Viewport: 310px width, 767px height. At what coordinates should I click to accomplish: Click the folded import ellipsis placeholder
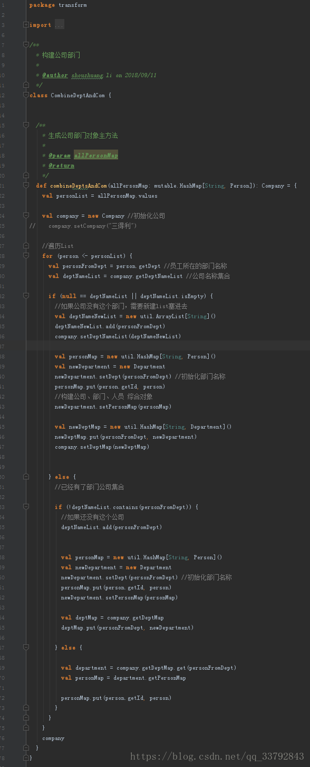pyautogui.click(x=59, y=25)
